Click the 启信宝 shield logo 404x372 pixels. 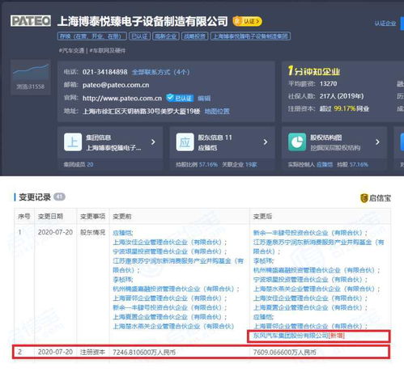[x=364, y=198]
